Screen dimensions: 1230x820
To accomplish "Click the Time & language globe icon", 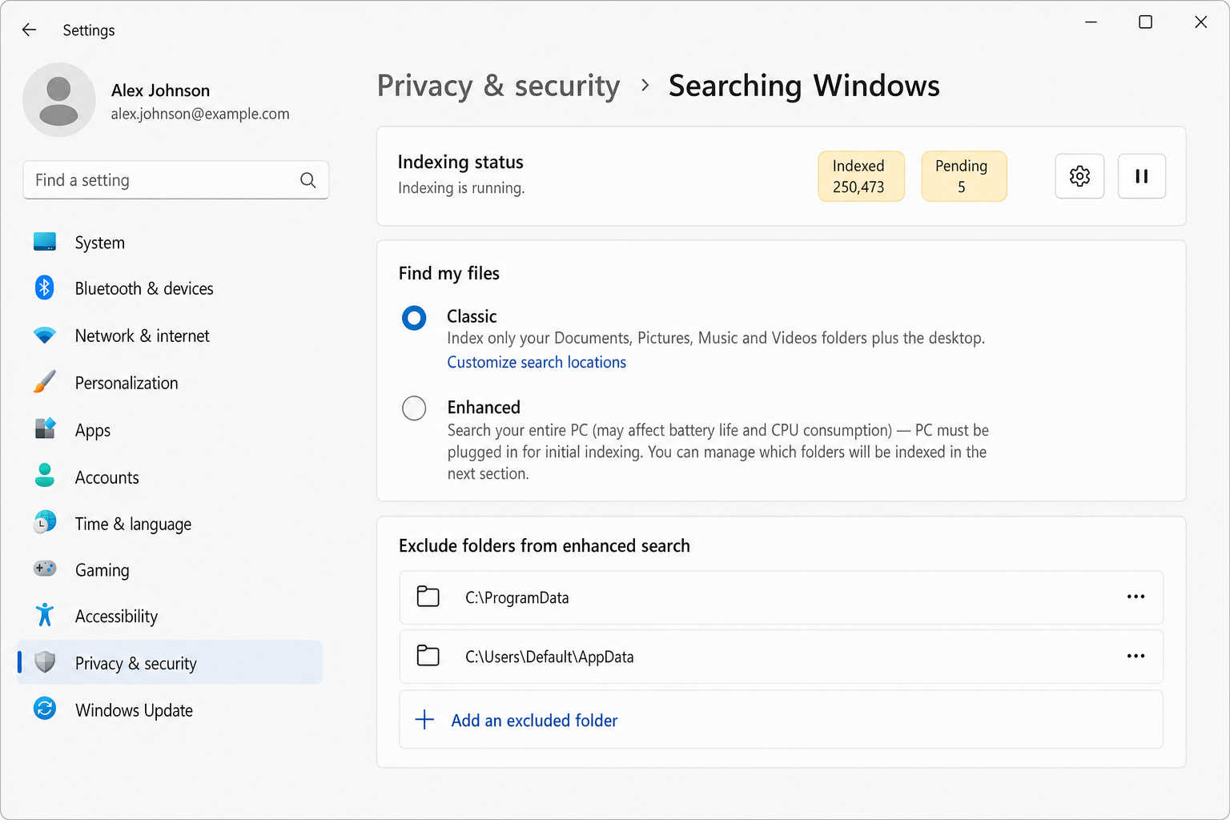I will [45, 522].
